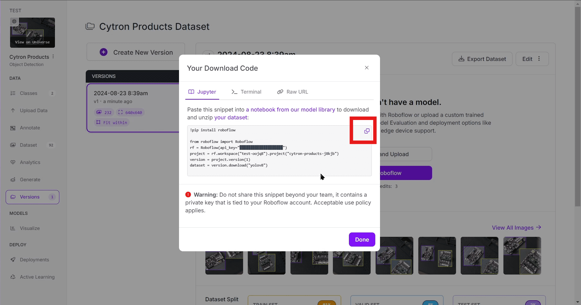Open the Edit three-dot dropdown
This screenshot has width=581, height=305.
[539, 59]
